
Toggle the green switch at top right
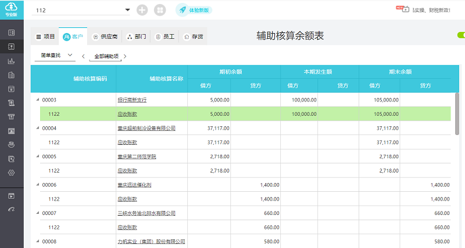461,36
